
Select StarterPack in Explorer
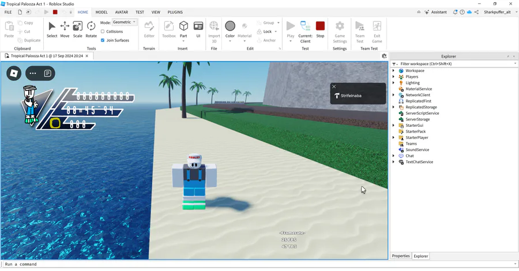(415, 131)
